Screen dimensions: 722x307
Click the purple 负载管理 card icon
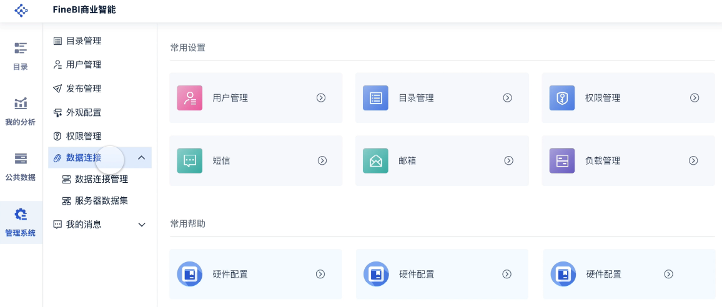click(x=561, y=160)
